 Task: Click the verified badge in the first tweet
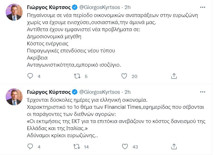click(74, 7)
